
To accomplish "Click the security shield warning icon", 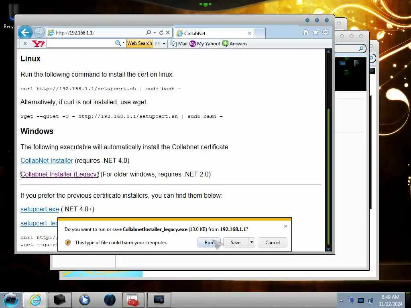I will [68, 243].
